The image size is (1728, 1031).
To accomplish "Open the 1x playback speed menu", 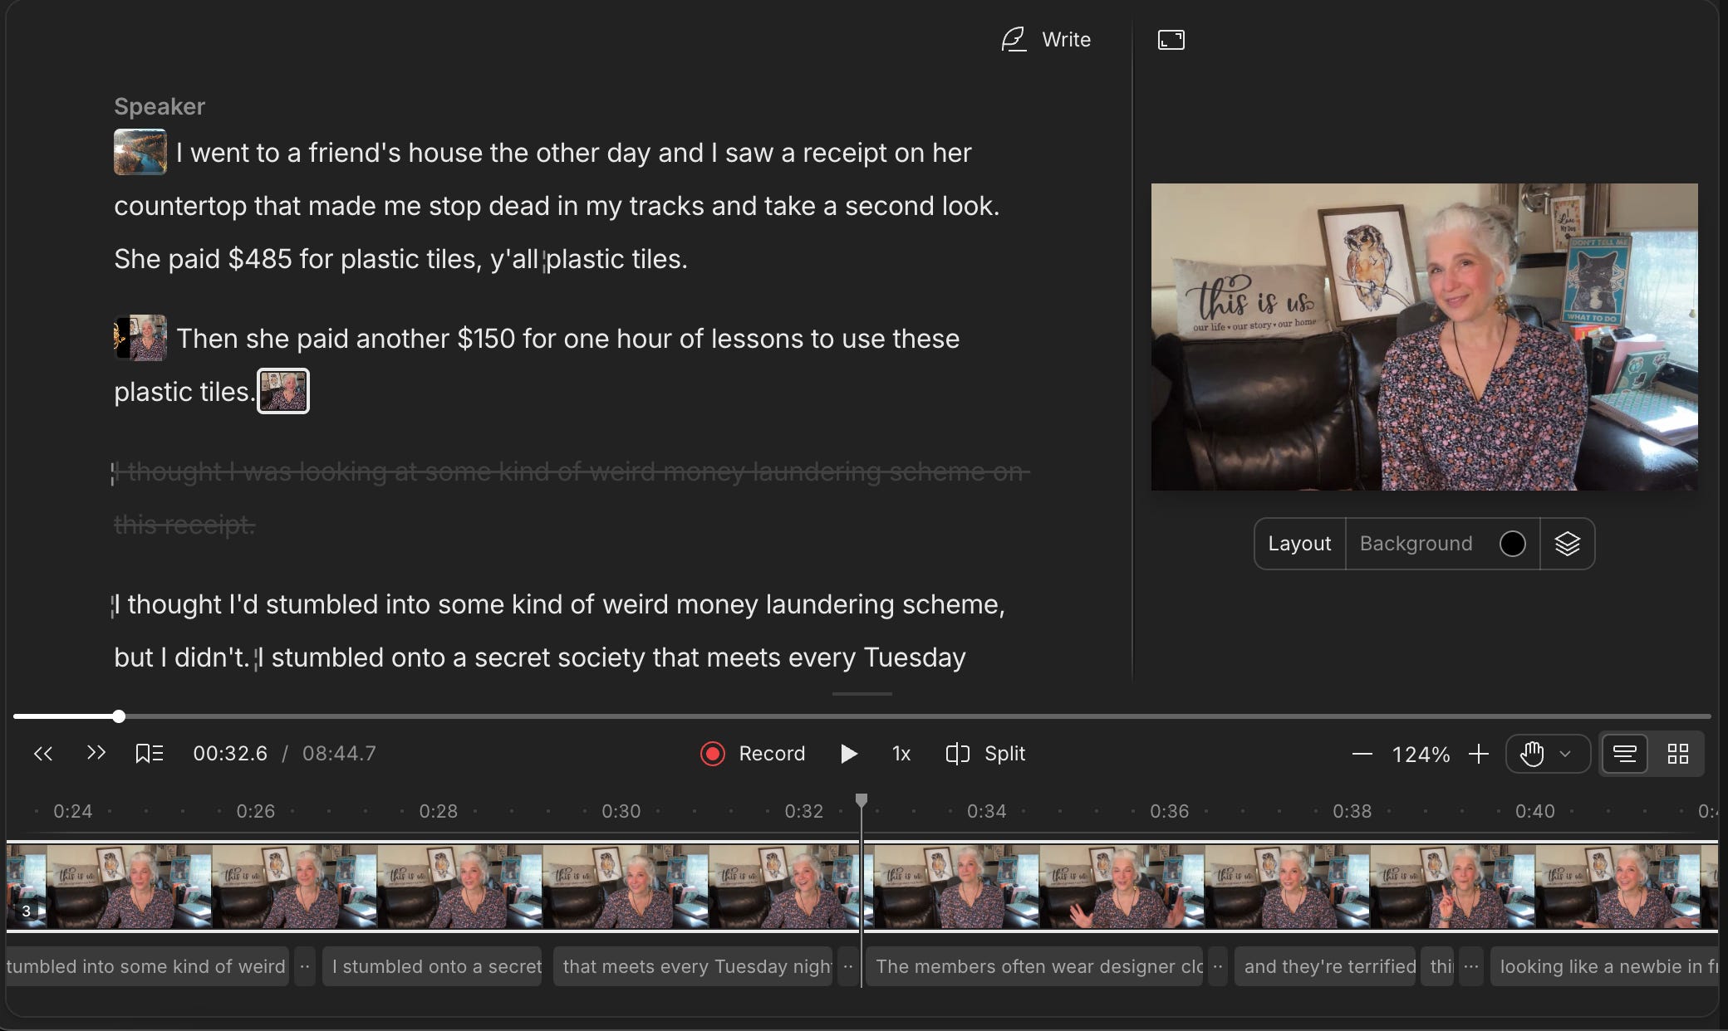I will pos(901,754).
